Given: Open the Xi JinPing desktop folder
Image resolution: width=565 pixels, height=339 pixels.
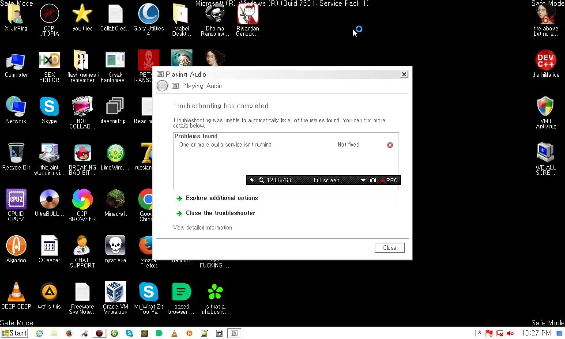Looking at the screenshot, I should (16, 19).
